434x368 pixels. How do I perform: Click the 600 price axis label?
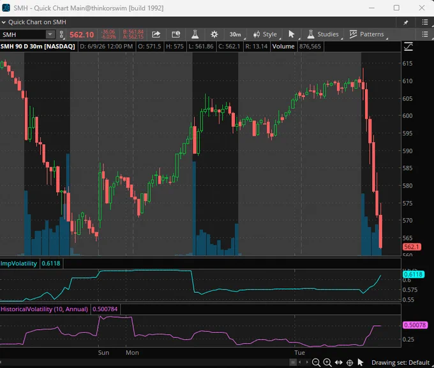pos(407,115)
